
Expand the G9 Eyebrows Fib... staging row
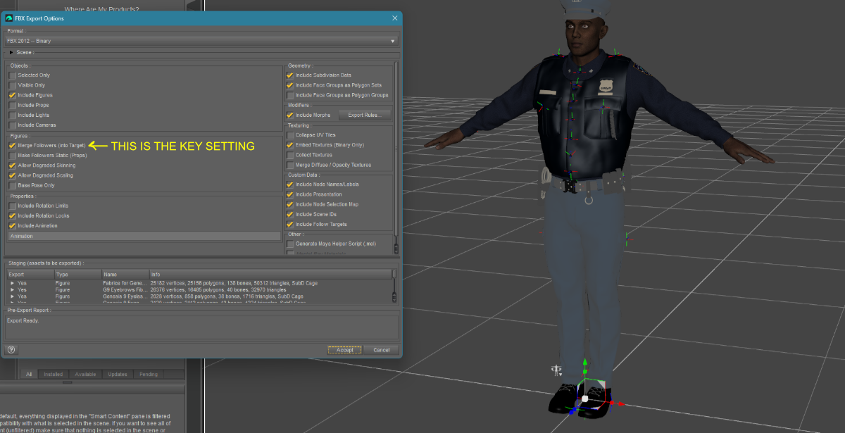coord(12,289)
